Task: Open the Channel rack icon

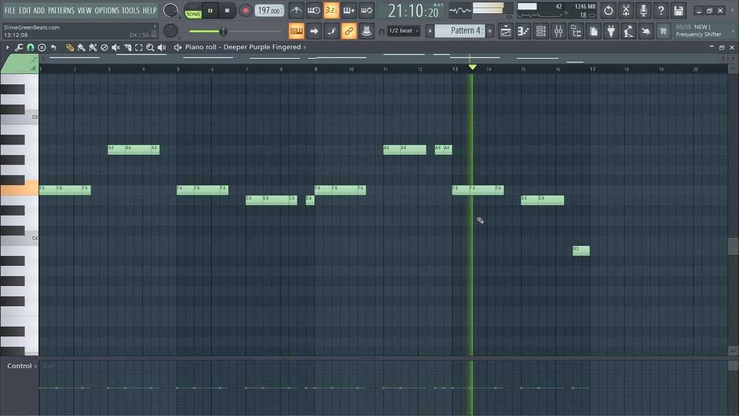Action: coord(541,31)
